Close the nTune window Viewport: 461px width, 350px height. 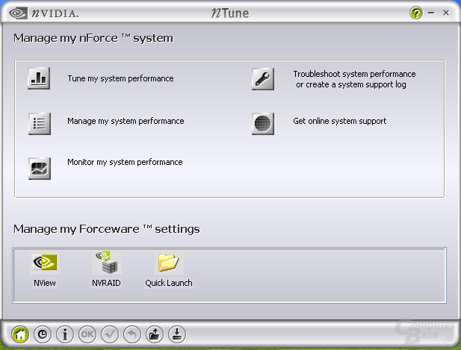coord(446,13)
